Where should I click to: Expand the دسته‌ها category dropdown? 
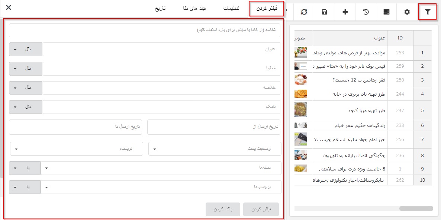161,168
